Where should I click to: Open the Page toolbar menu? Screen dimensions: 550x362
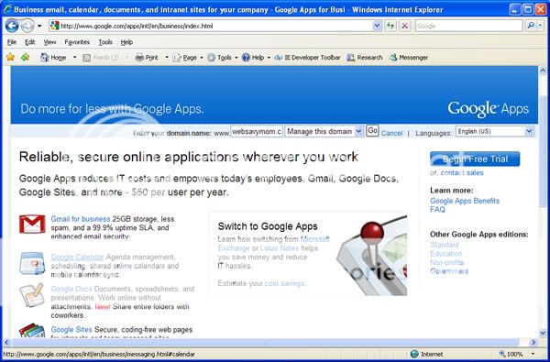click(187, 58)
